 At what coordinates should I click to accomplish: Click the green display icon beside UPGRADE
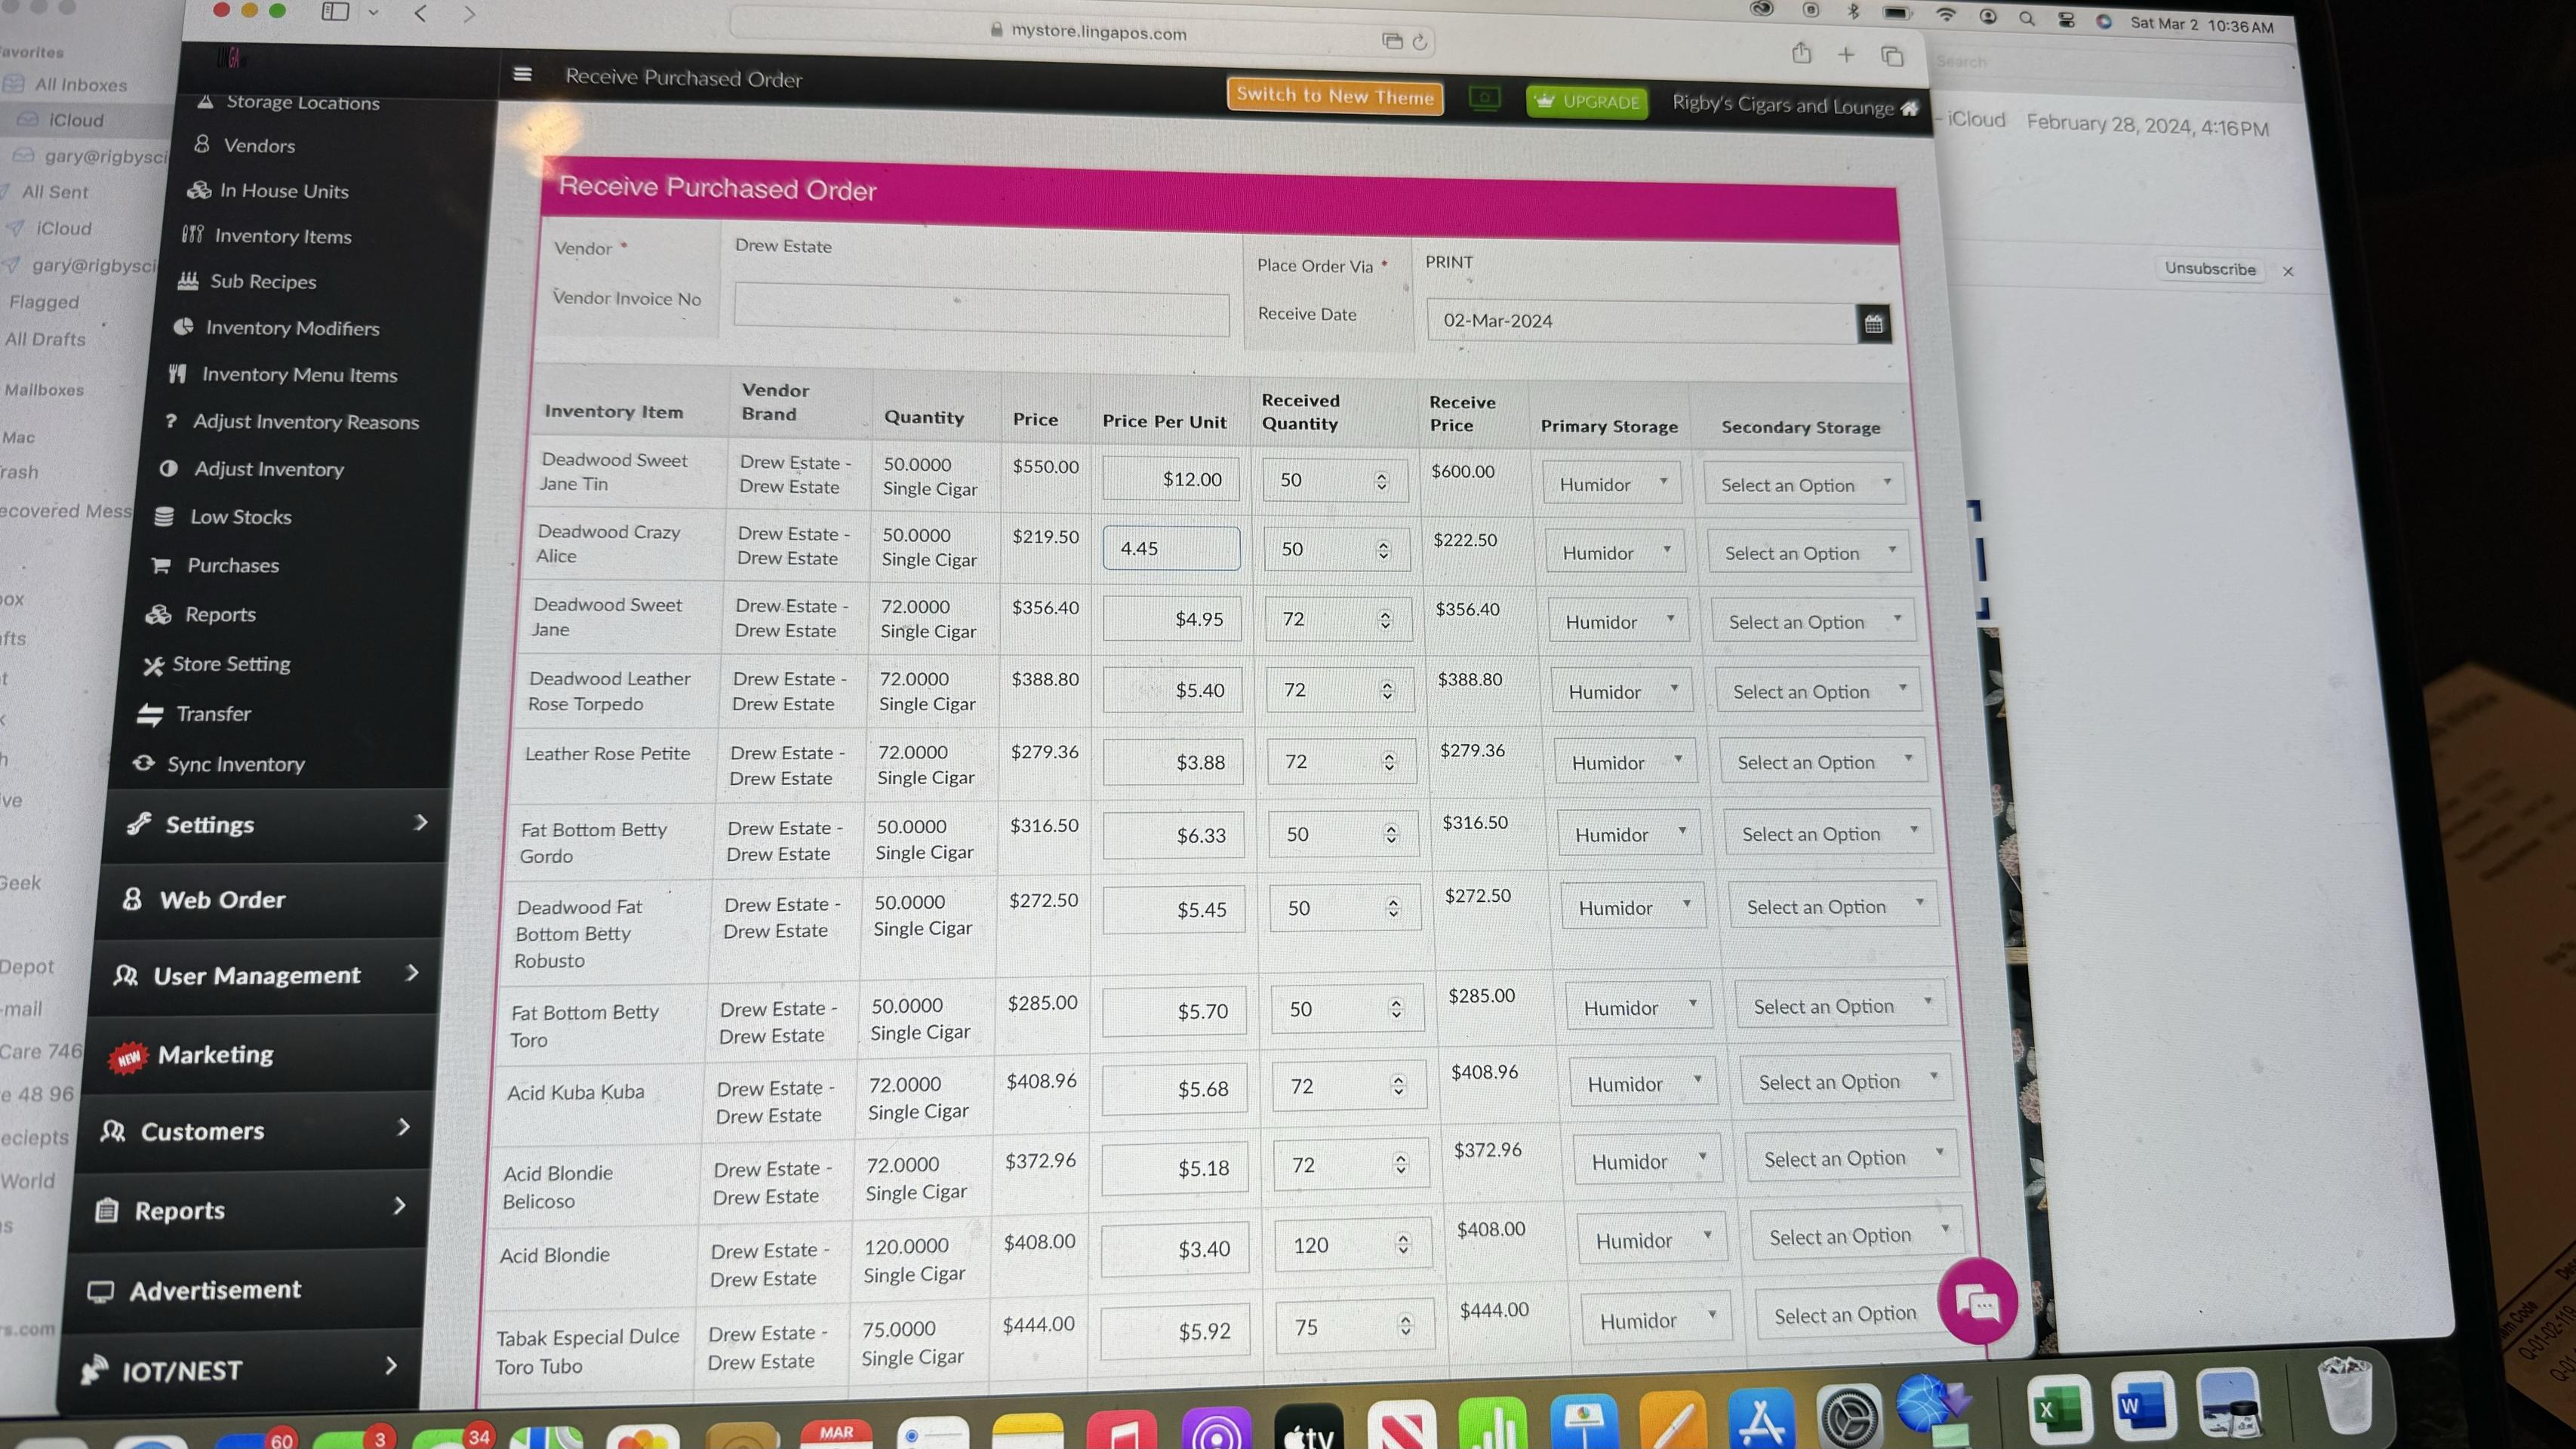(x=1484, y=98)
